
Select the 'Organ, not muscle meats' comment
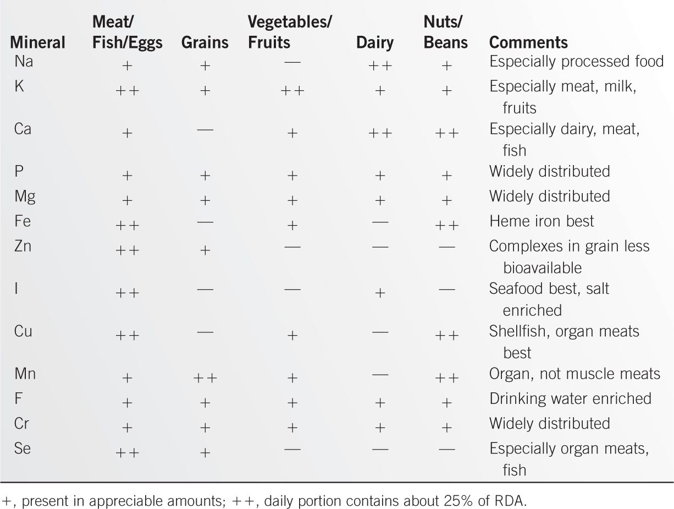tap(574, 374)
